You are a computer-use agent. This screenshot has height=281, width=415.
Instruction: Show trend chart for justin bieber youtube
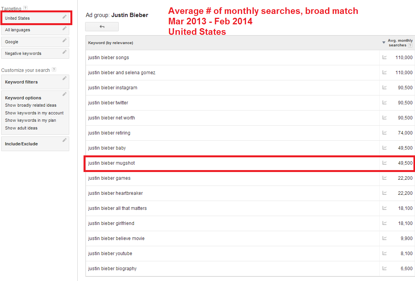pyautogui.click(x=384, y=253)
